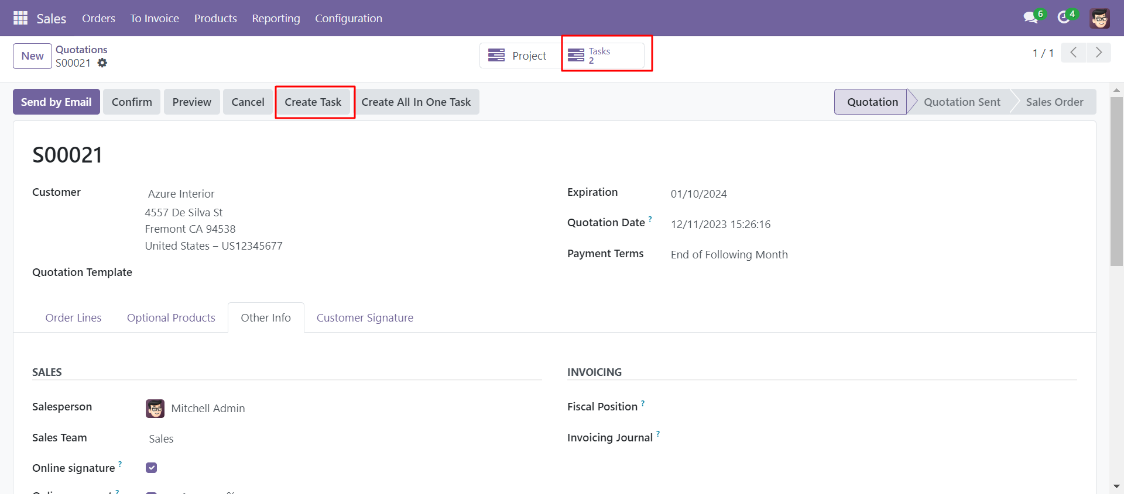Image resolution: width=1124 pixels, height=494 pixels.
Task: Open the Tasks smart button
Action: [x=603, y=56]
